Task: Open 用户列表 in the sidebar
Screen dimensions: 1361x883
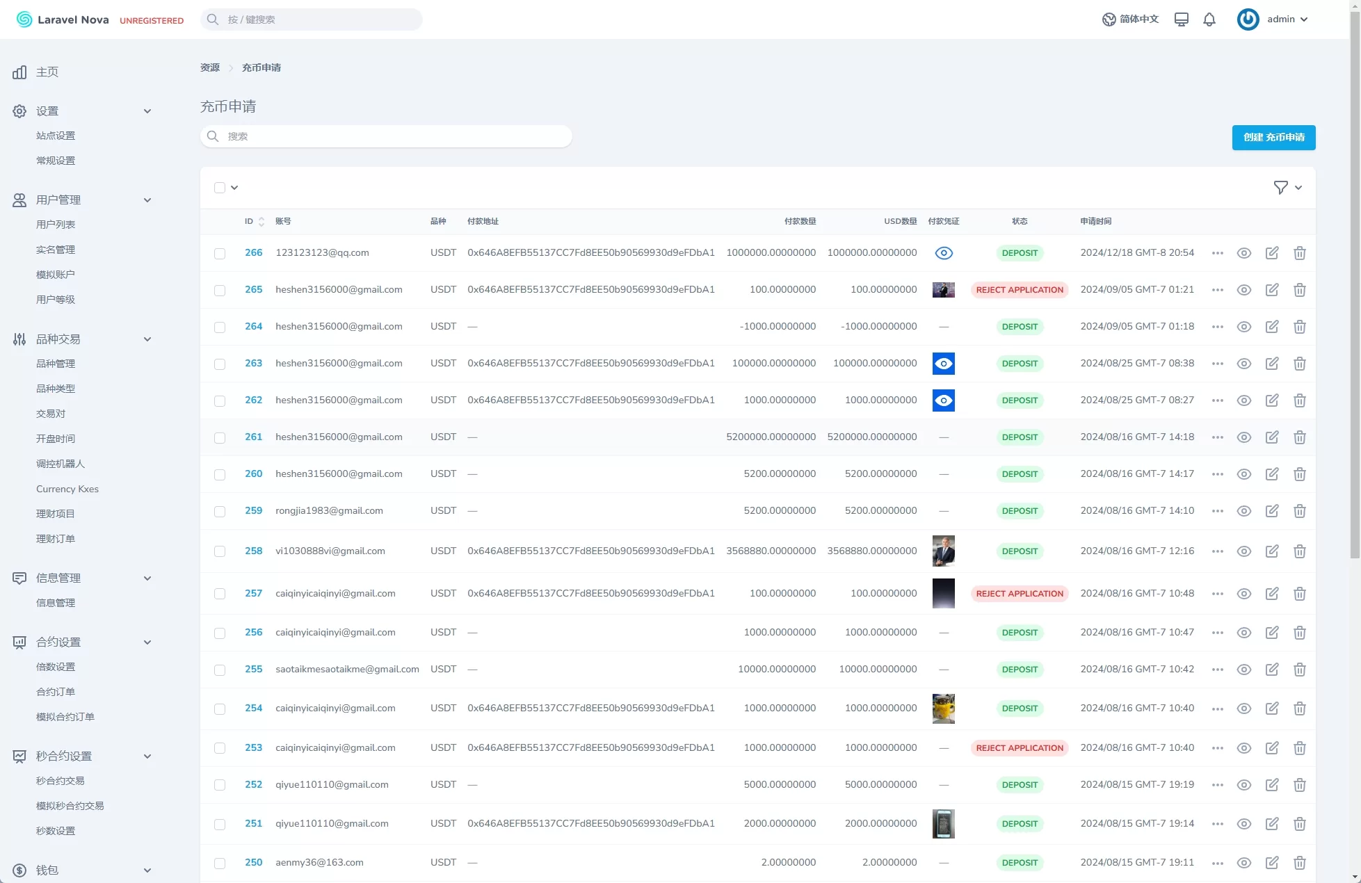Action: pyautogui.click(x=56, y=225)
